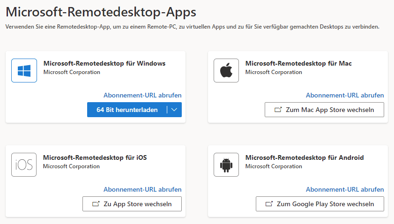
Task: Open Zum Google Play Store wechseln
Action: coord(320,204)
